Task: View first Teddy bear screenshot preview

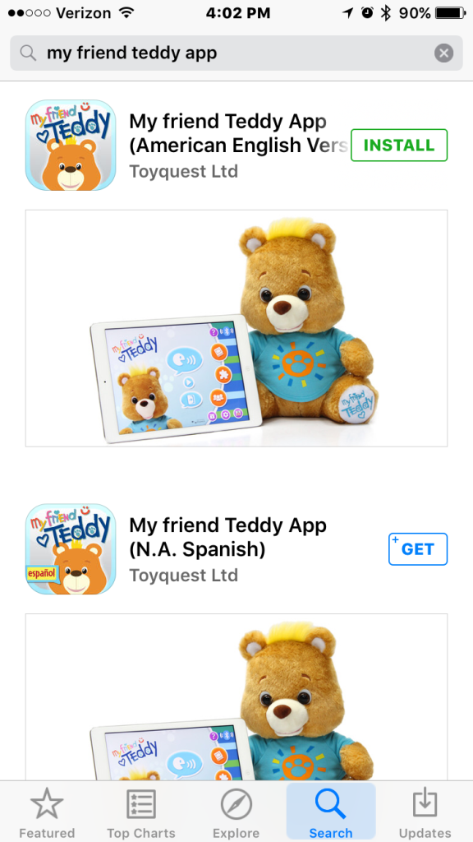Action: point(236,328)
